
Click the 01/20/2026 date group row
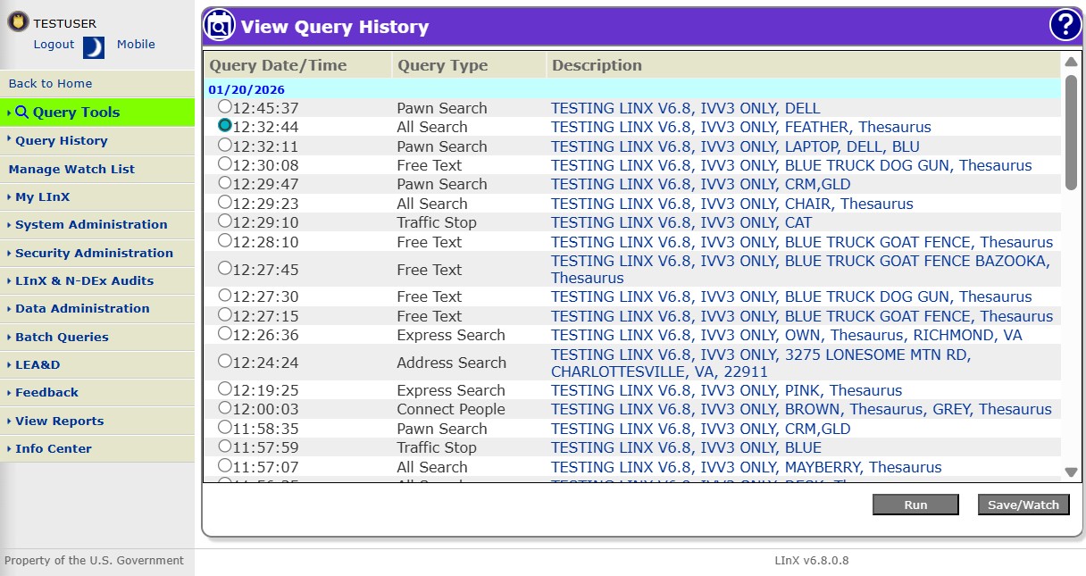[633, 89]
